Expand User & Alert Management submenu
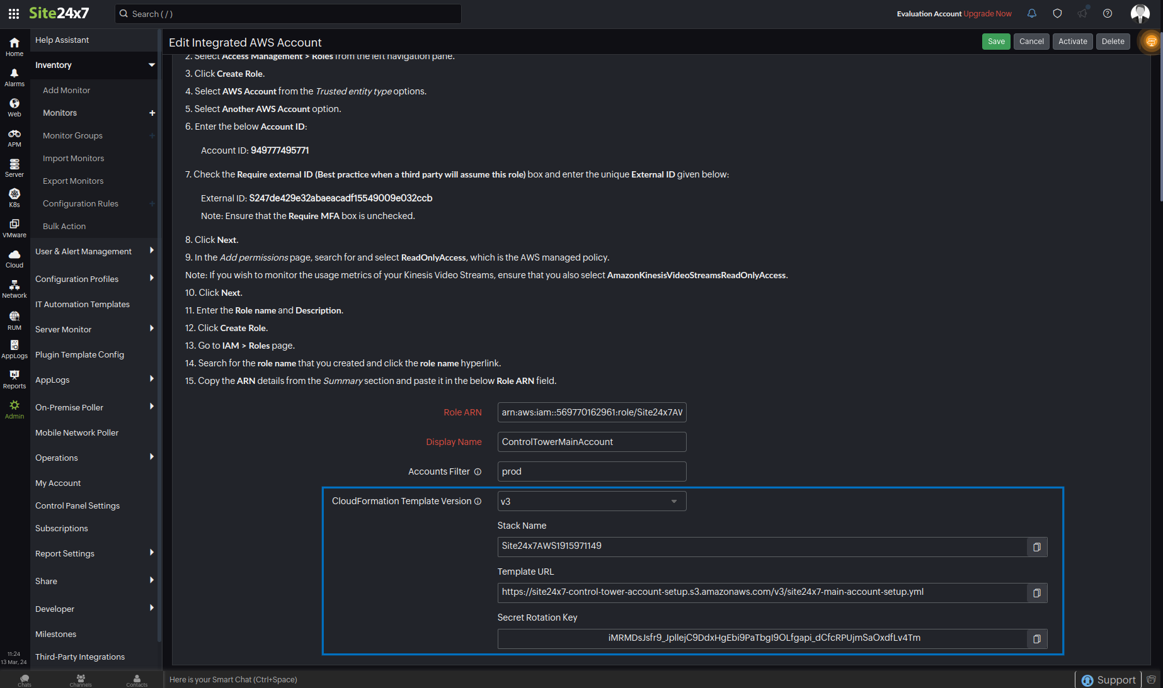Viewport: 1163px width, 688px height. tap(151, 251)
